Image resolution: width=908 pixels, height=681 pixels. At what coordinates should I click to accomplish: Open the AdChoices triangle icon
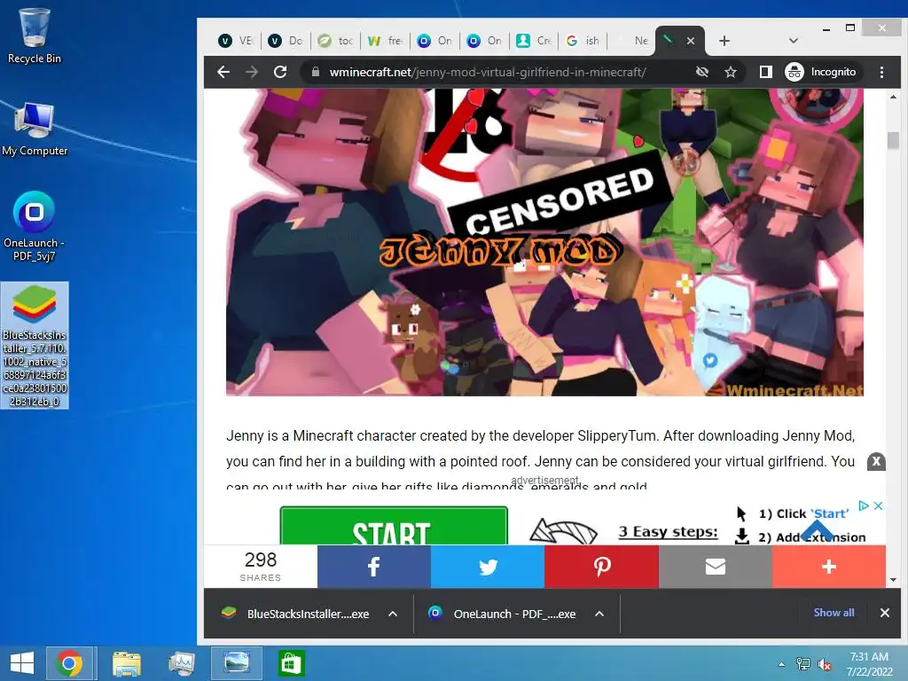tap(864, 505)
